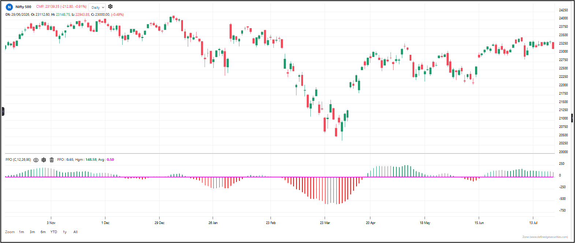575x243 pixels.
Task: Click the 3 Nov date axis label
Action: [51, 223]
